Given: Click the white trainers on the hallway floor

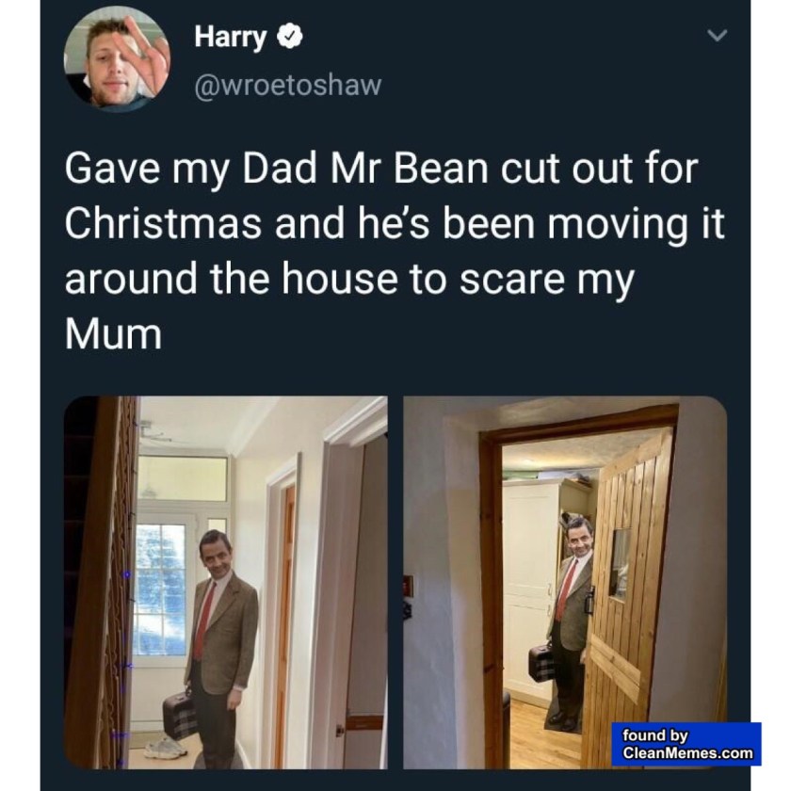Looking at the screenshot, I should point(166,748).
